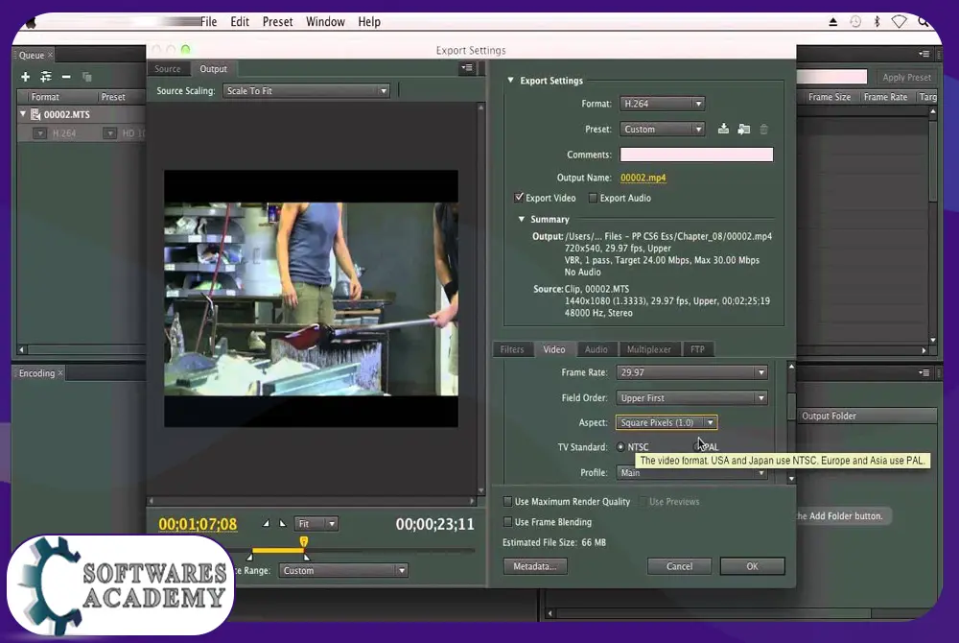
Task: Switch to Multiplexer tab
Action: pyautogui.click(x=649, y=349)
